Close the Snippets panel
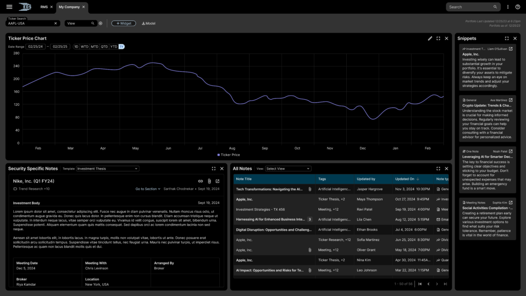 [x=515, y=39]
